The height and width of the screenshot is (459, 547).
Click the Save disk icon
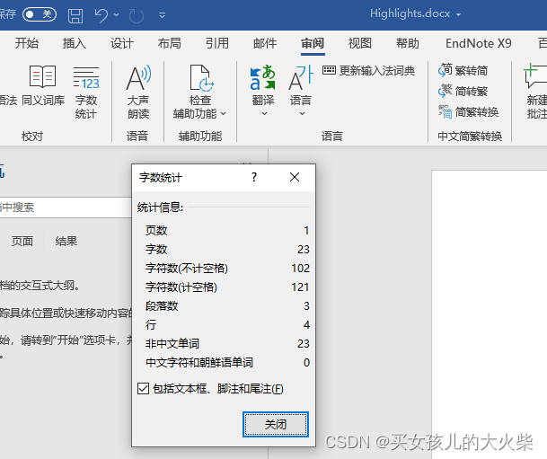click(x=75, y=15)
